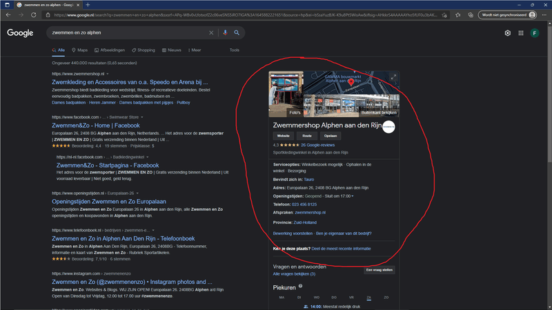The width and height of the screenshot is (552, 310).
Task: Reload the page with refresh icon
Action: coord(33,14)
